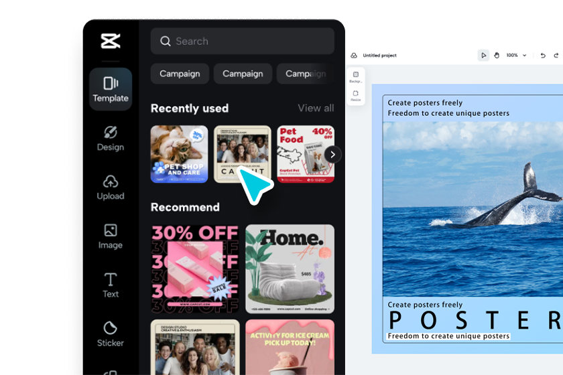Image resolution: width=563 pixels, height=375 pixels.
Task: Open the Template panel in sidebar
Action: [x=111, y=89]
